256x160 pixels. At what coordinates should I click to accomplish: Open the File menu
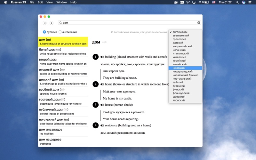tap(32, 2)
